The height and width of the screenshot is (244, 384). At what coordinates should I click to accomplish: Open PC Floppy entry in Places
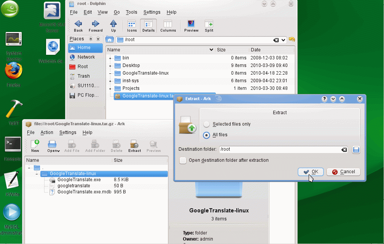(x=85, y=95)
